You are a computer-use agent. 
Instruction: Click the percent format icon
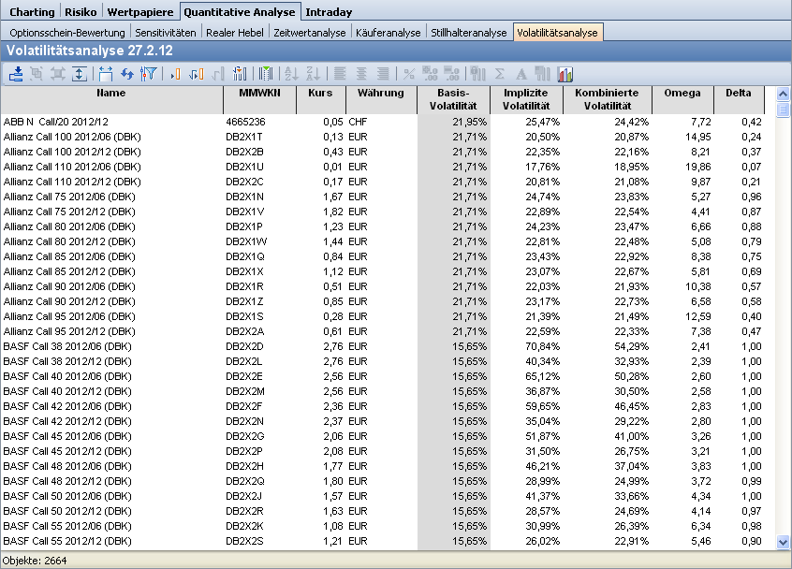[x=409, y=73]
